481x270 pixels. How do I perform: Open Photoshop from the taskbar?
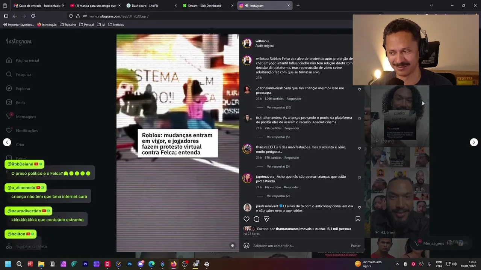click(130, 264)
